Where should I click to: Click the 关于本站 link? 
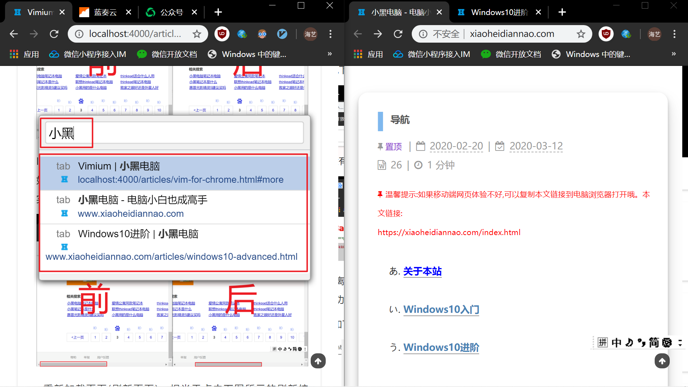(x=422, y=271)
